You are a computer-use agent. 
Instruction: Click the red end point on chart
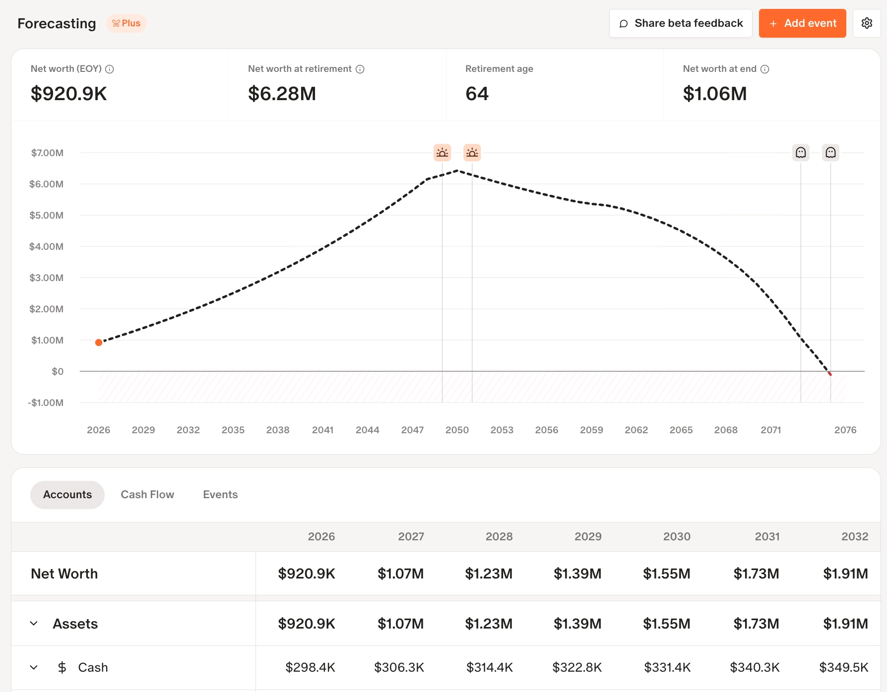tap(830, 374)
